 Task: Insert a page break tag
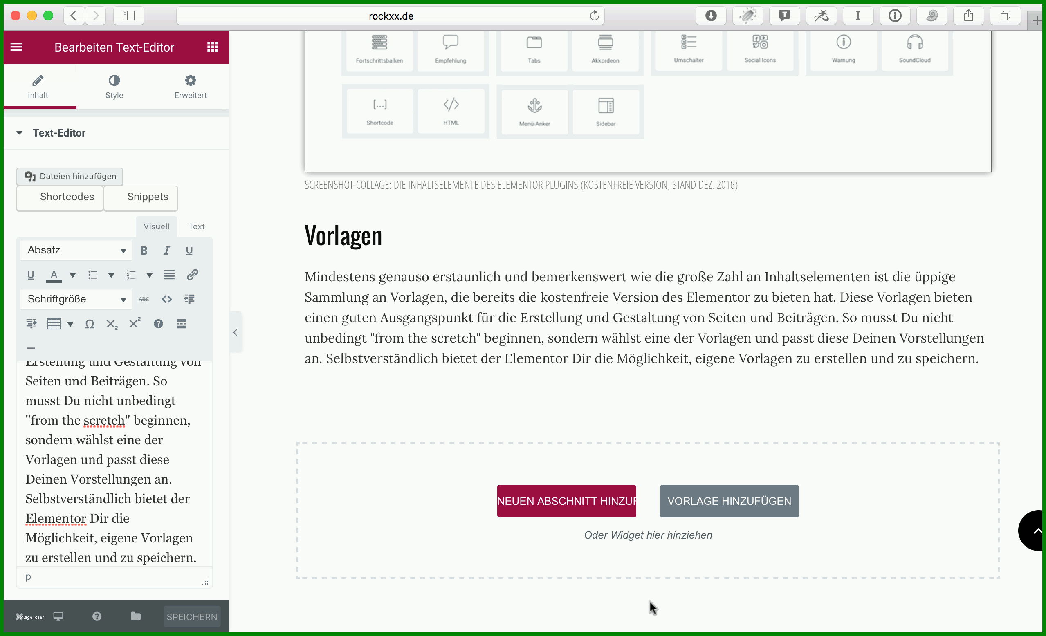tap(181, 324)
